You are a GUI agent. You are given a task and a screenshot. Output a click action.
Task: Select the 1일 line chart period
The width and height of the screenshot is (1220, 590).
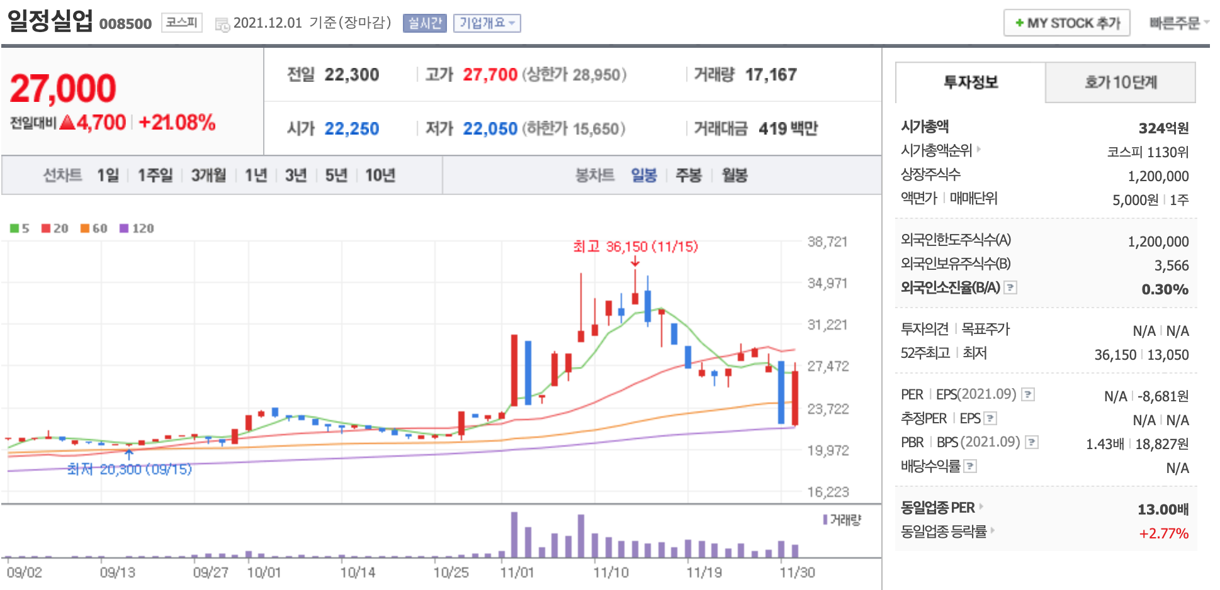pyautogui.click(x=108, y=175)
